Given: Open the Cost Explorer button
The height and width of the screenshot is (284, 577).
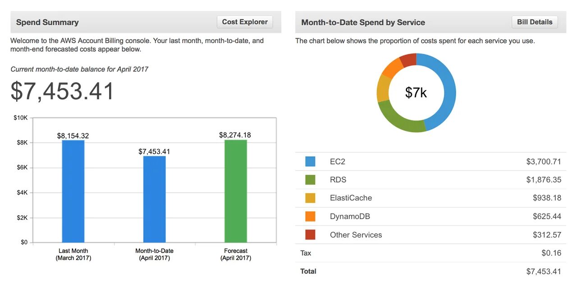Looking at the screenshot, I should (x=245, y=22).
